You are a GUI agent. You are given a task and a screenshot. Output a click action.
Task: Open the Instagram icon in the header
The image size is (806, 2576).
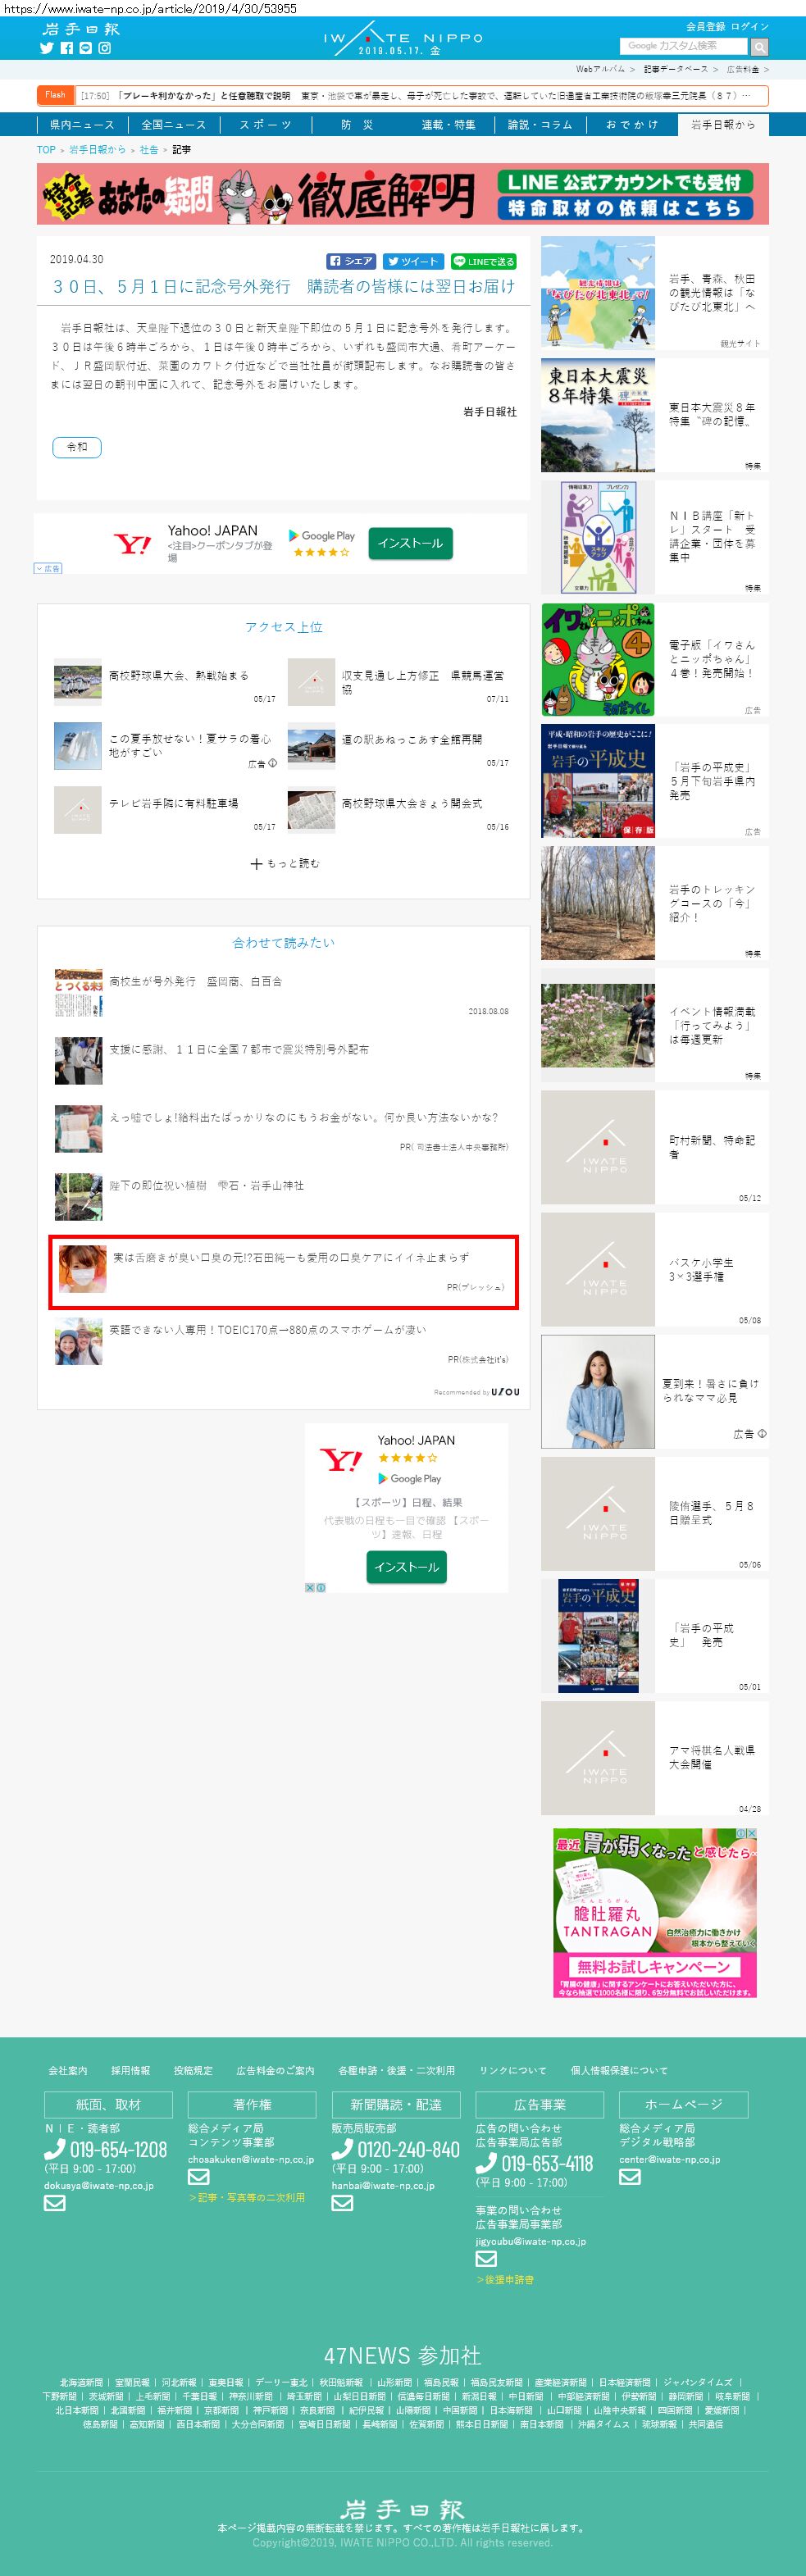coord(104,48)
